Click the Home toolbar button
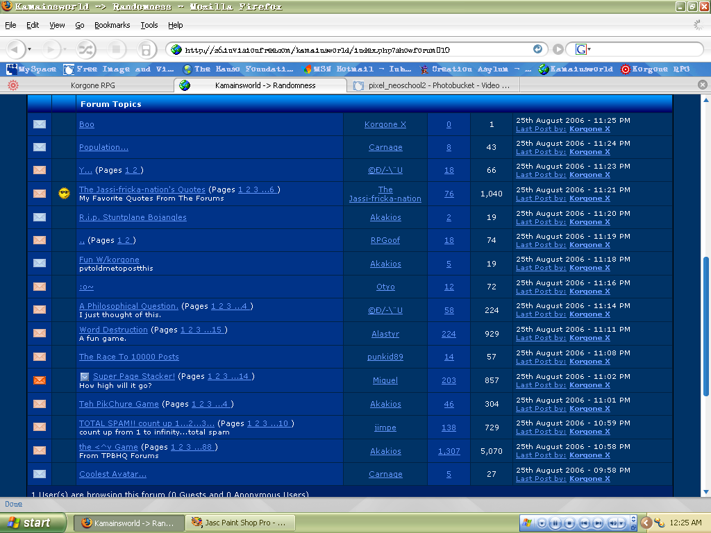The image size is (711, 533). click(x=146, y=49)
